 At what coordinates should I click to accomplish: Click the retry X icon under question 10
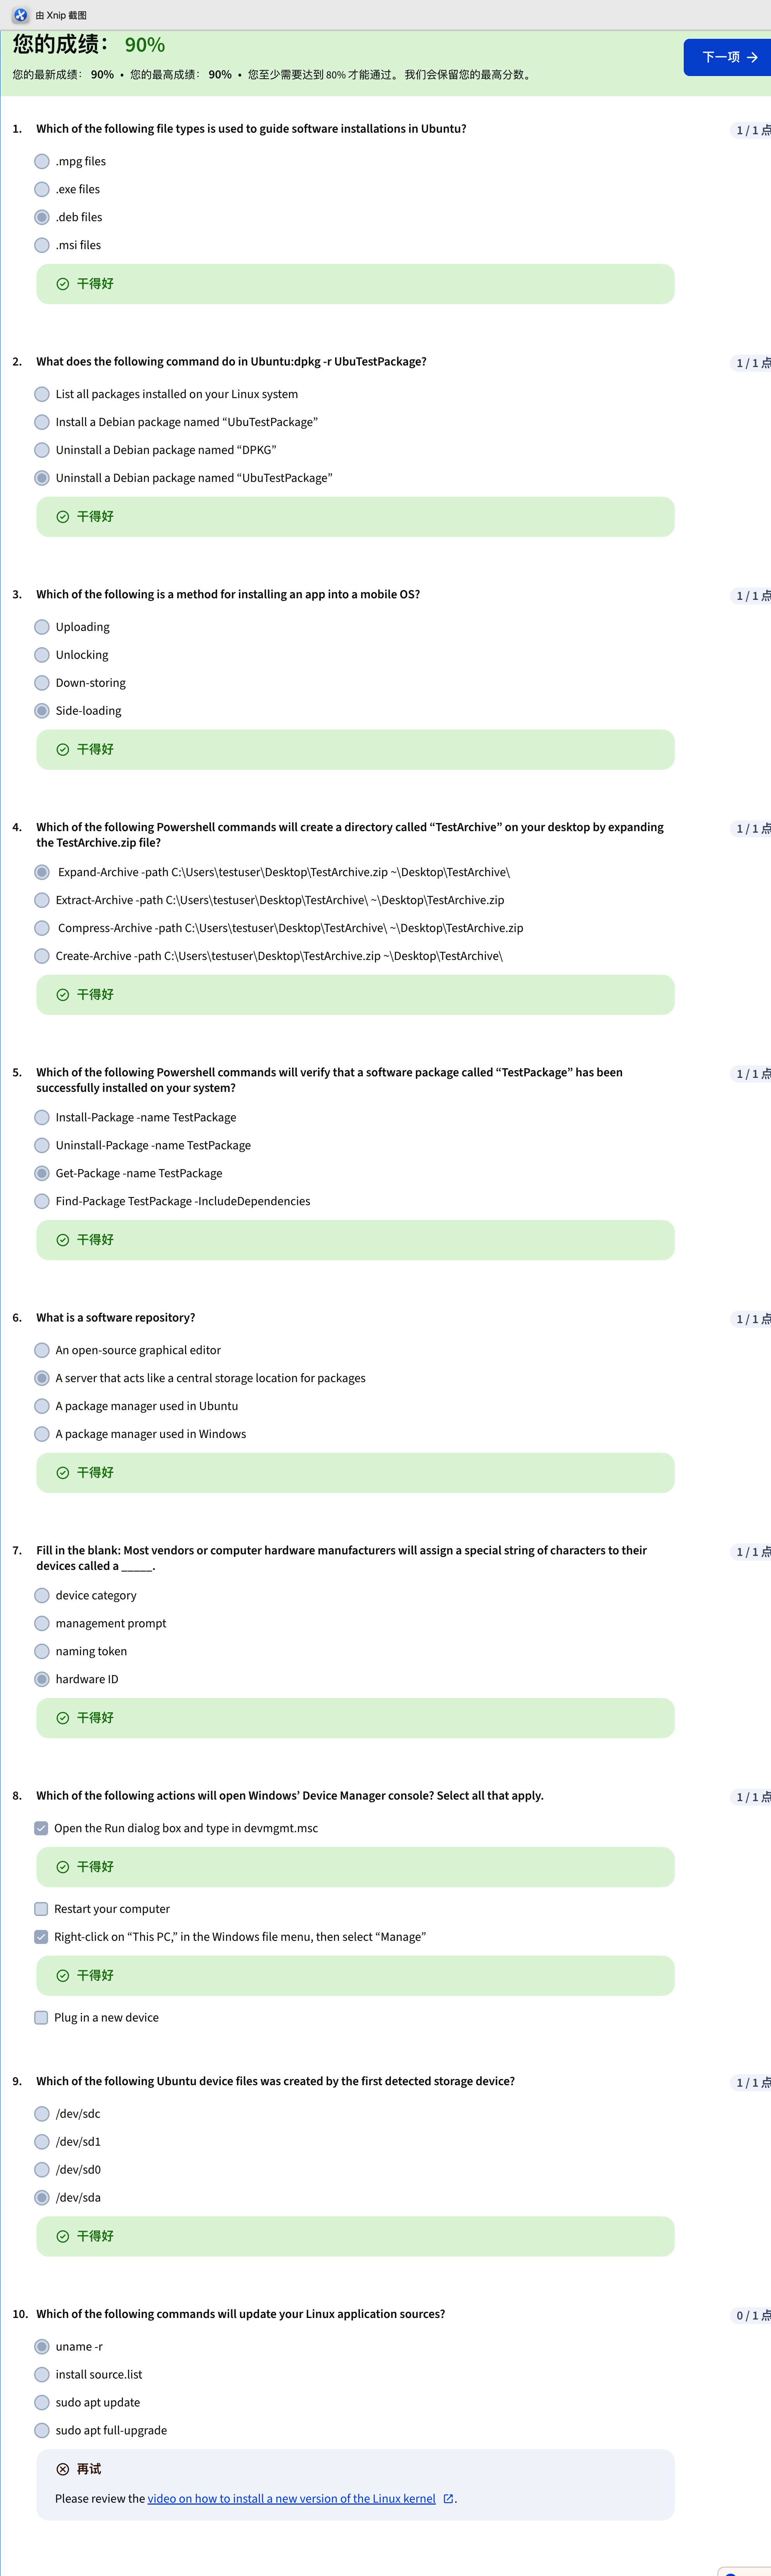63,2469
